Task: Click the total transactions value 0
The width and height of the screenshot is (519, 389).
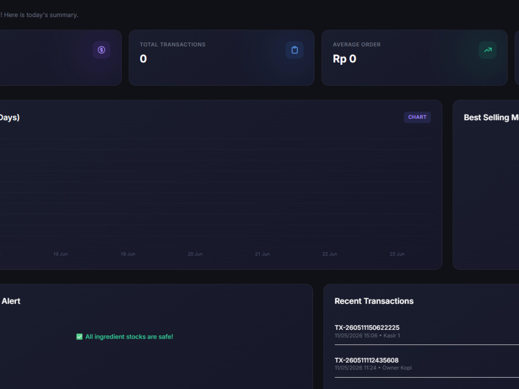Action: (x=143, y=59)
